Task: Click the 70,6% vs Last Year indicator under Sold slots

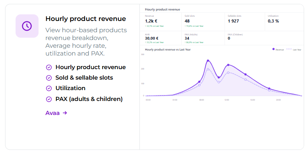Action: point(194,26)
